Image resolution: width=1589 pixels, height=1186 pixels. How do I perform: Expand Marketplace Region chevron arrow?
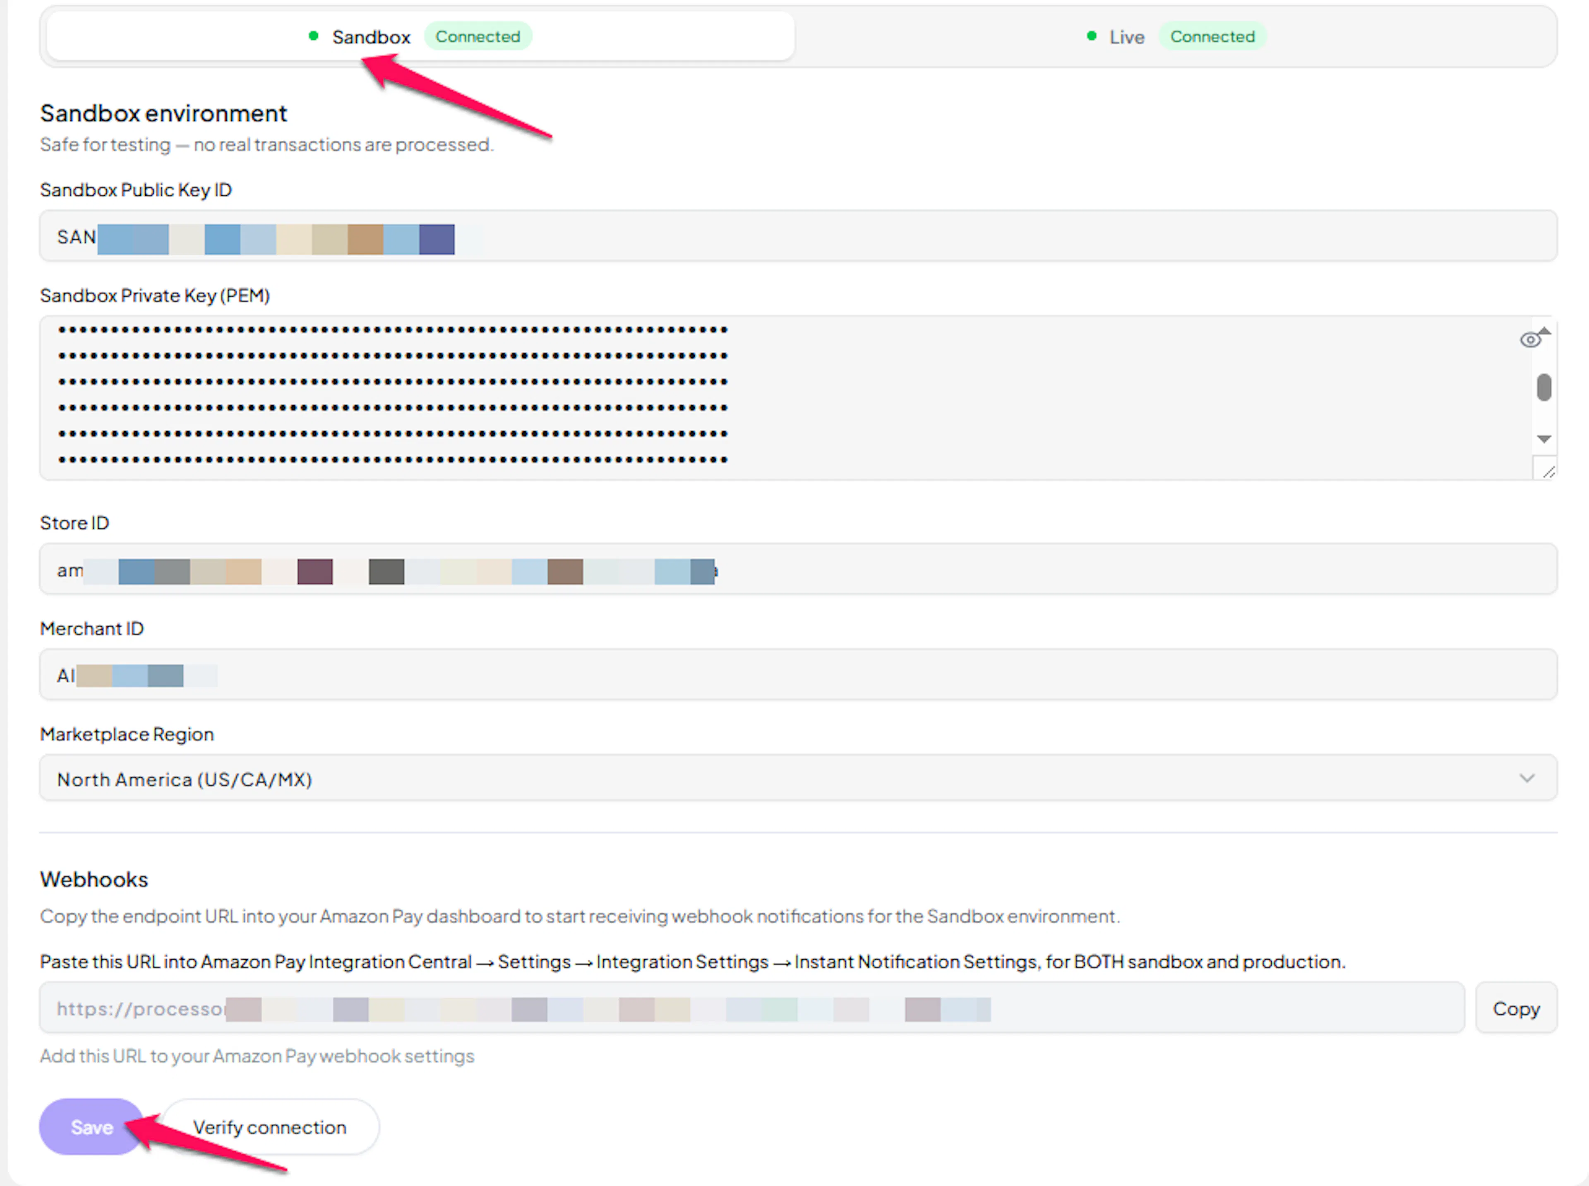(x=1527, y=778)
